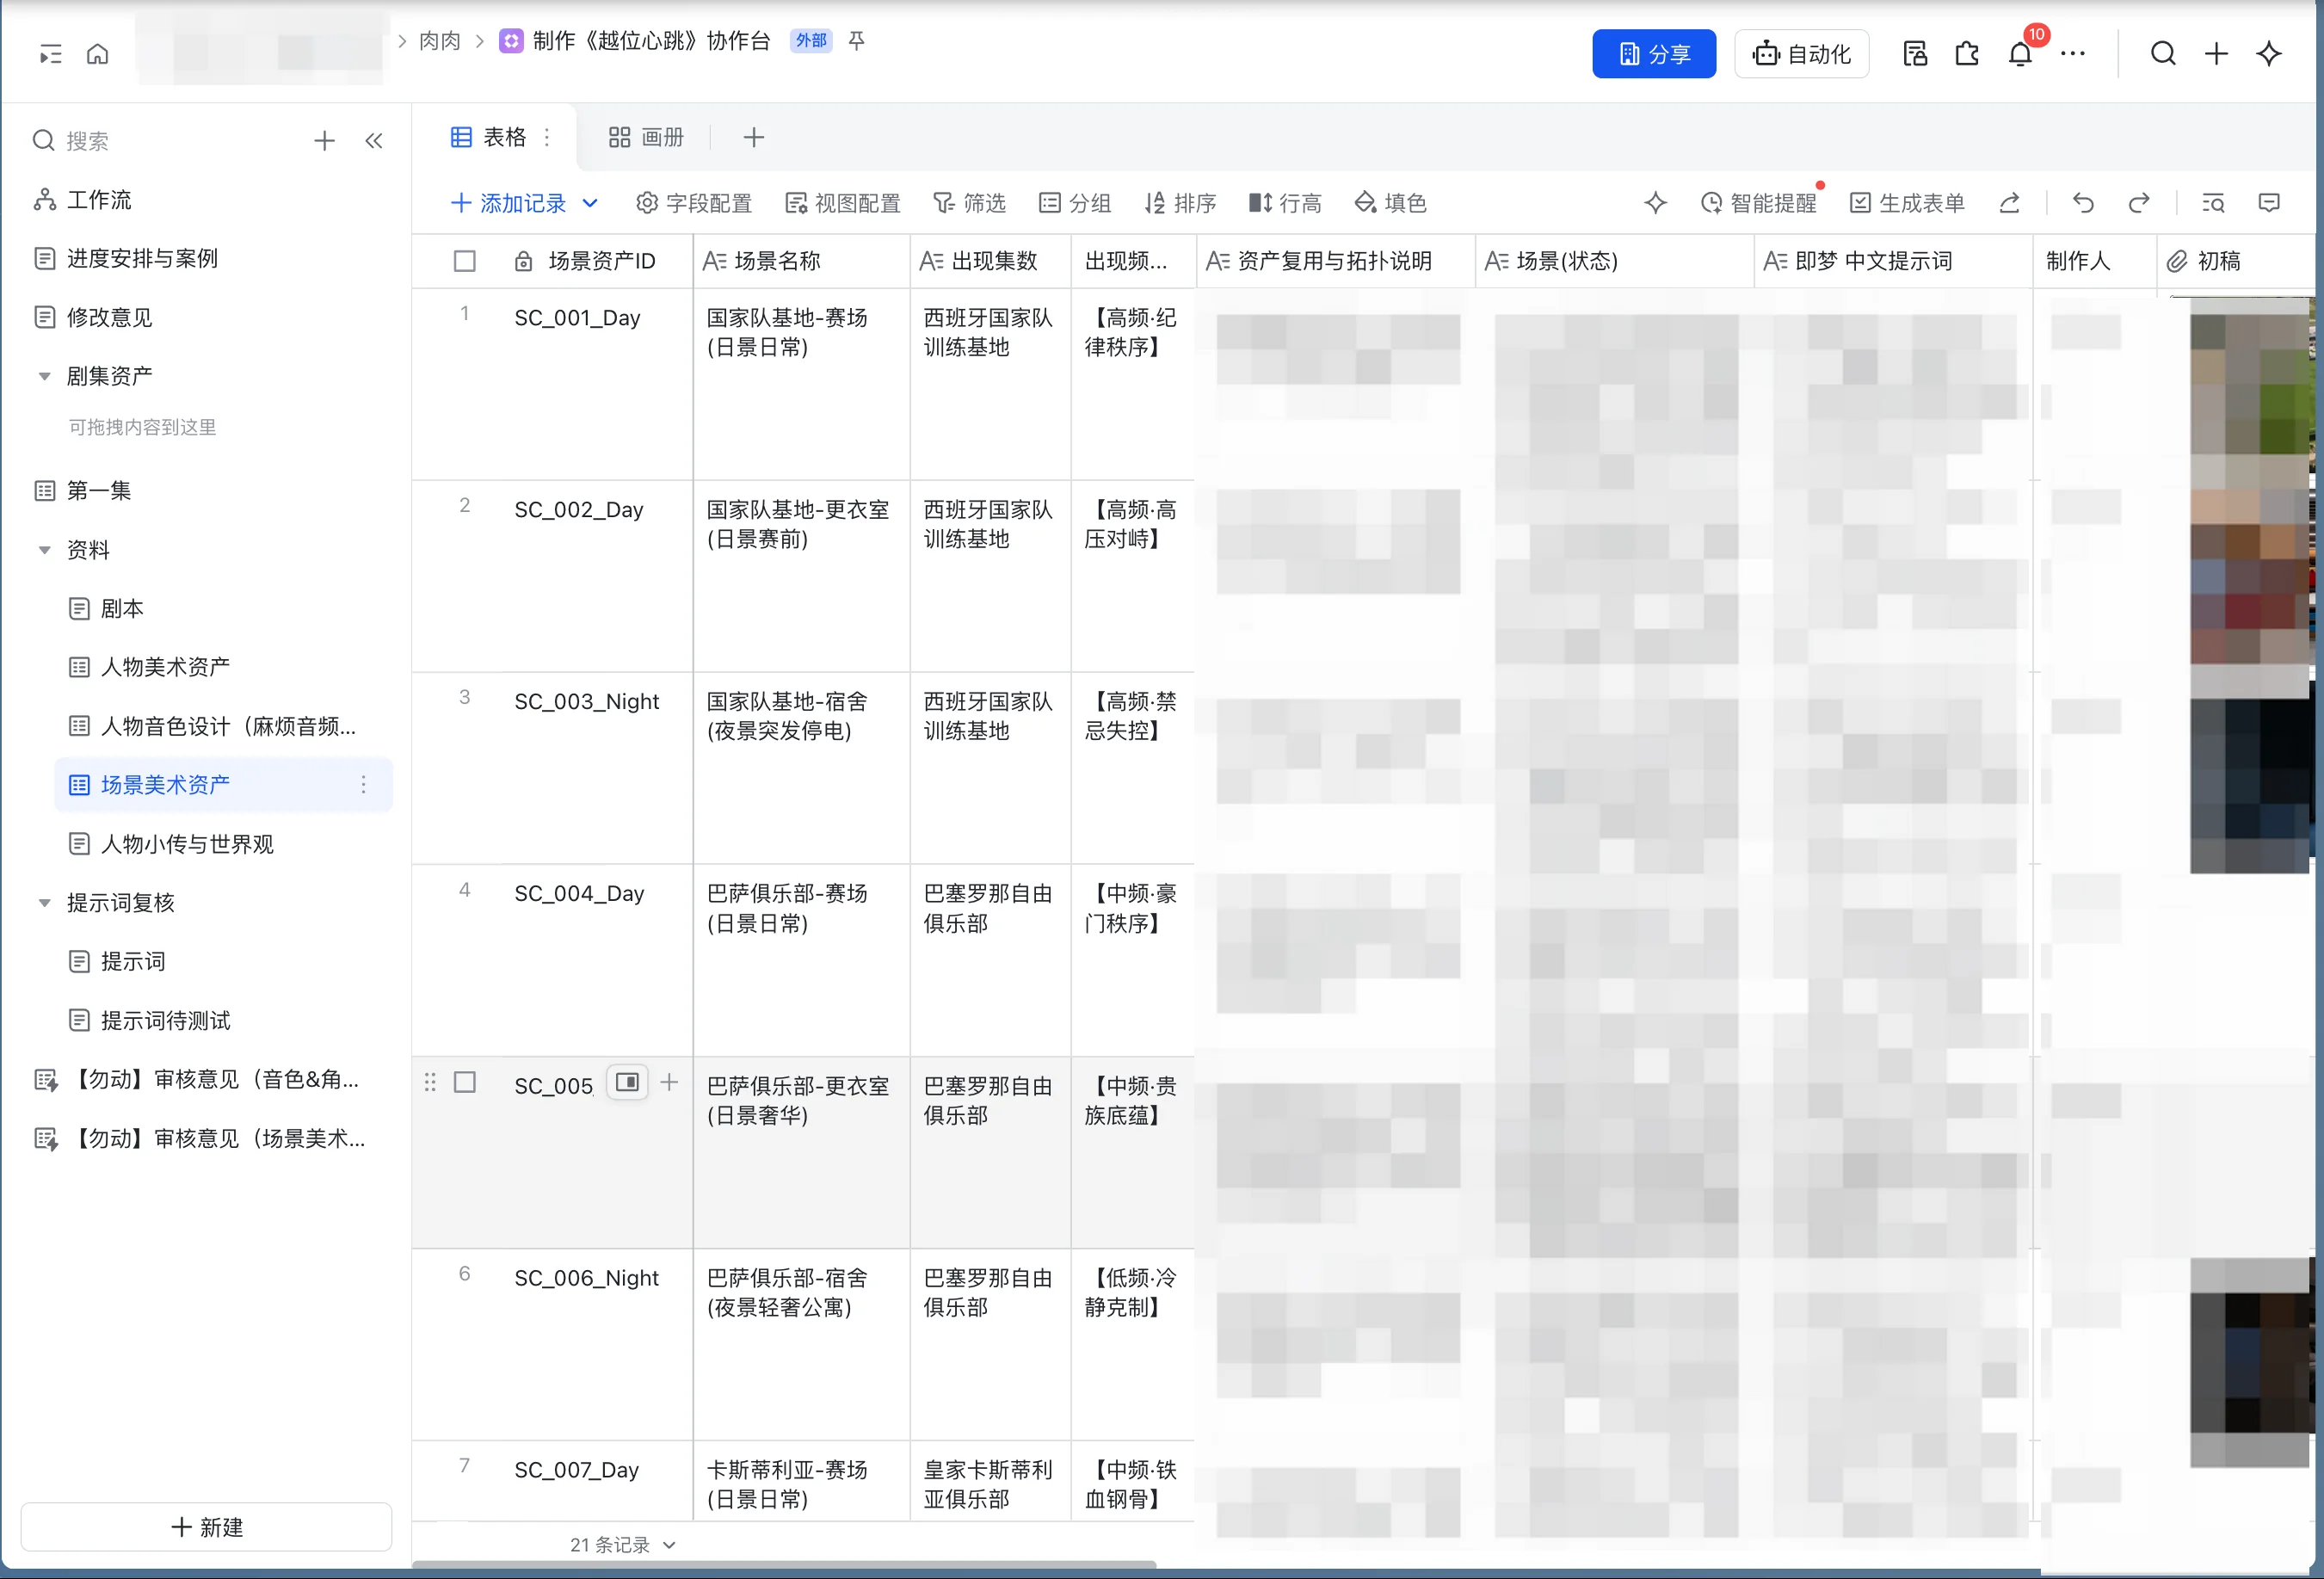This screenshot has height=1579, width=2324.
Task: Expand record SC_005 detail icon
Action: click(x=627, y=1082)
